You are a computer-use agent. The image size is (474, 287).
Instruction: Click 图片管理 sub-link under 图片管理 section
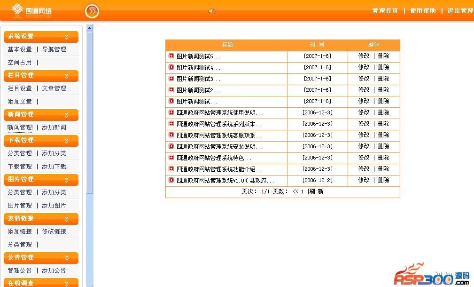click(x=20, y=205)
